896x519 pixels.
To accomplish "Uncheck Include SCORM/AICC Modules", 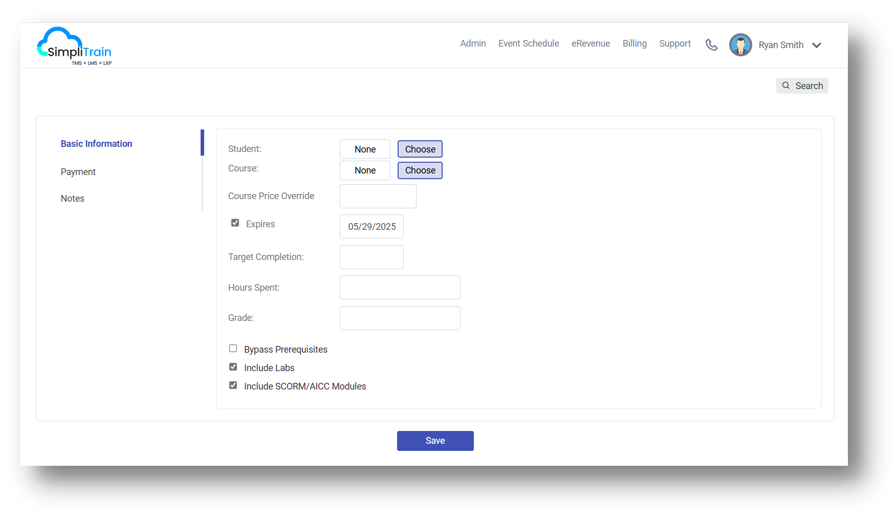I will click(x=233, y=385).
